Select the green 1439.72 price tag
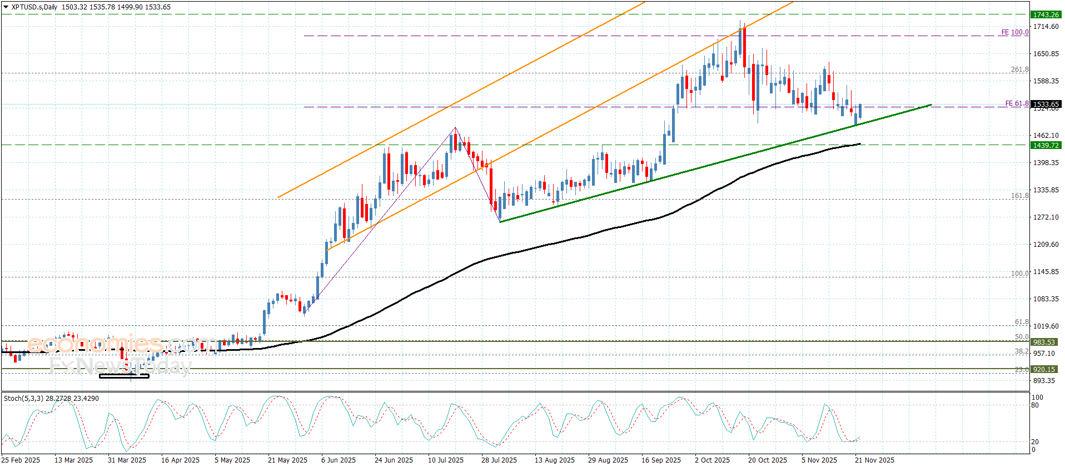This screenshot has height=467, width=1065. point(1046,145)
